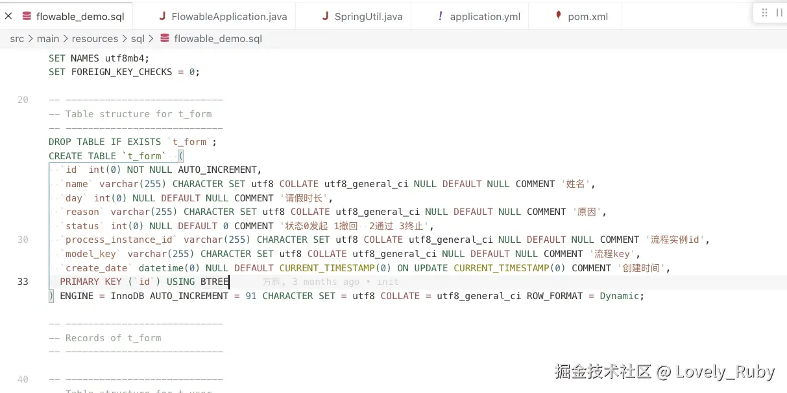Click the '原因' comment string
This screenshot has width=787, height=393.
click(587, 212)
